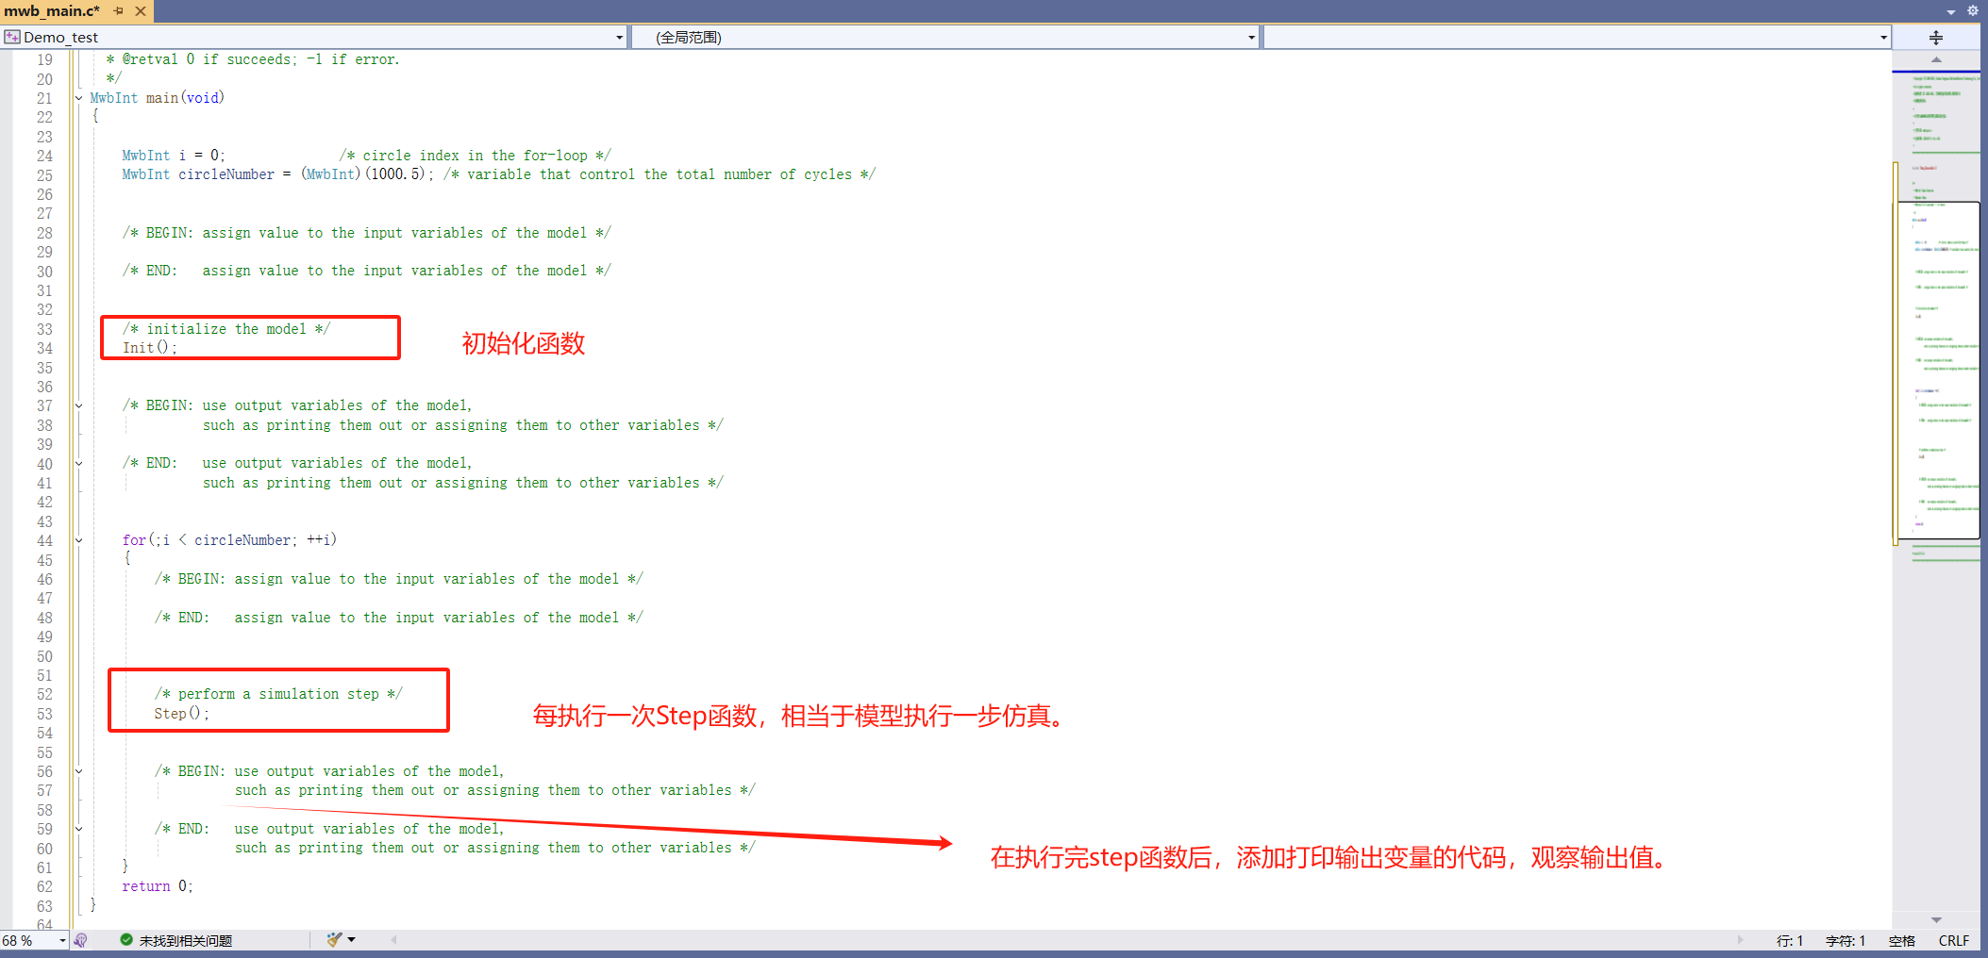
Task: Click the Demo_test project icon
Action: [x=12, y=37]
